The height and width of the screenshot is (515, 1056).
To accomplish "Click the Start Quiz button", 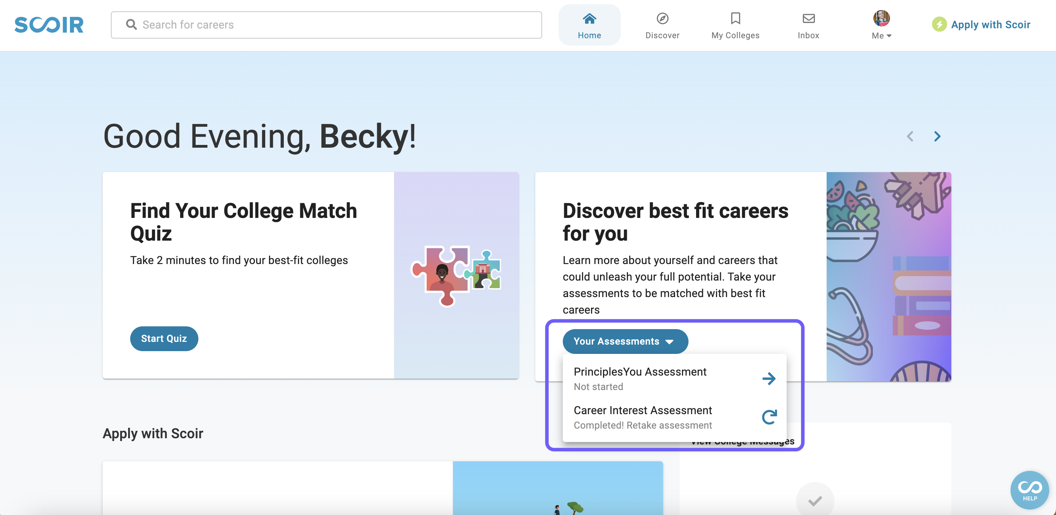I will [x=164, y=338].
